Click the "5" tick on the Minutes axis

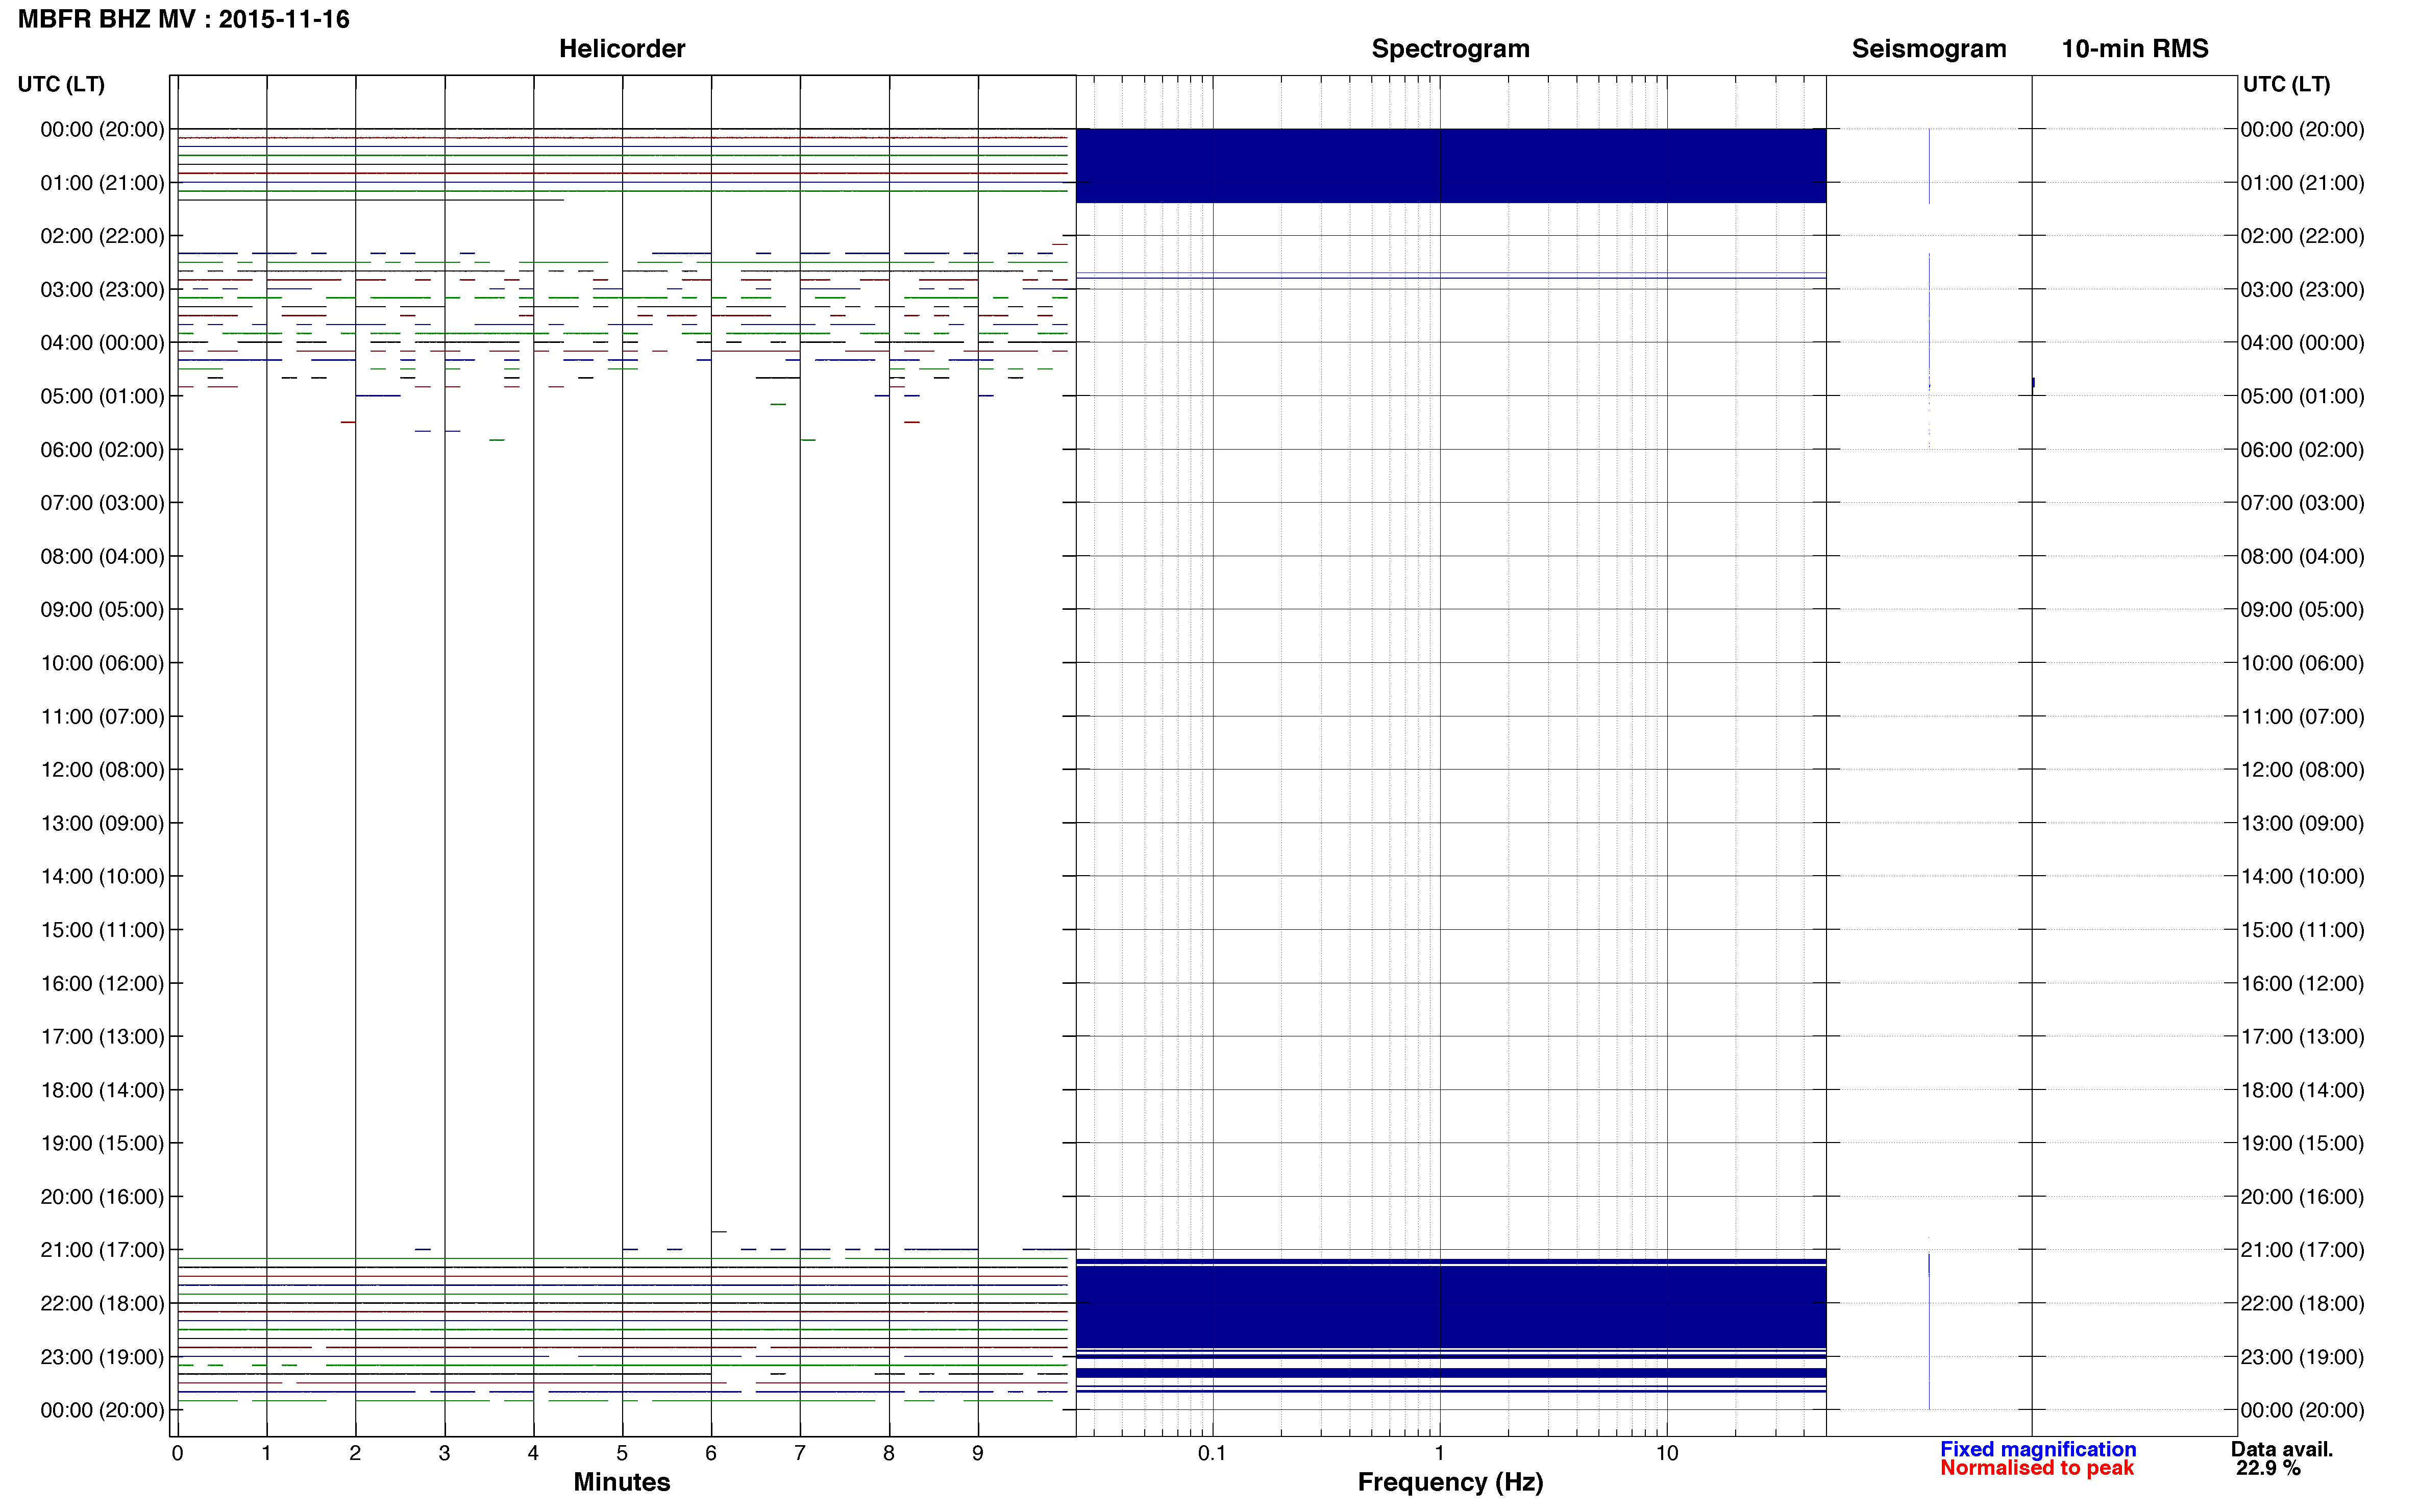[622, 1453]
